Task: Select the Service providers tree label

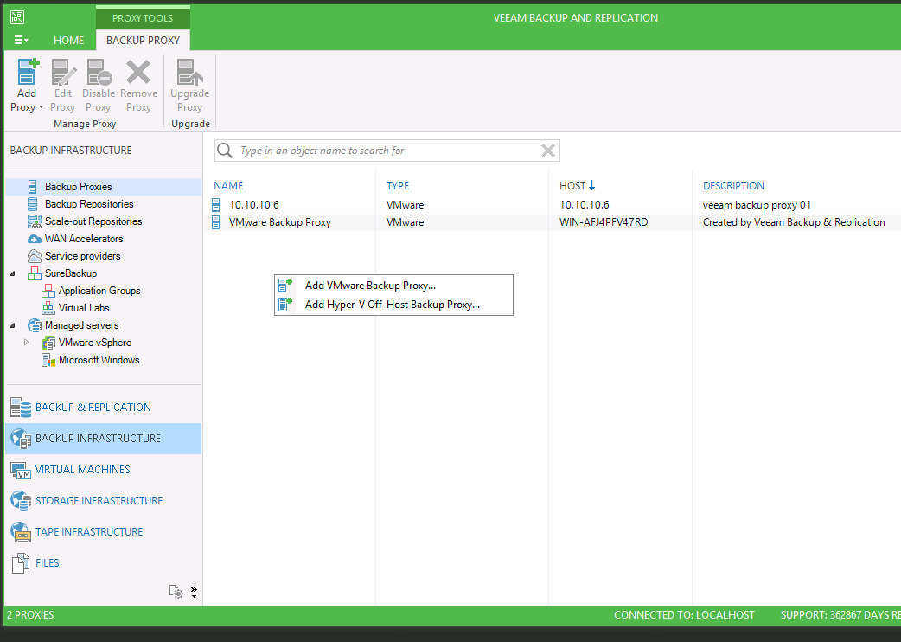Action: pyautogui.click(x=83, y=256)
